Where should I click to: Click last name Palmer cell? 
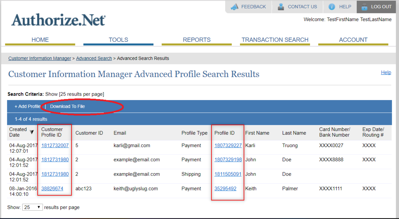click(290, 188)
